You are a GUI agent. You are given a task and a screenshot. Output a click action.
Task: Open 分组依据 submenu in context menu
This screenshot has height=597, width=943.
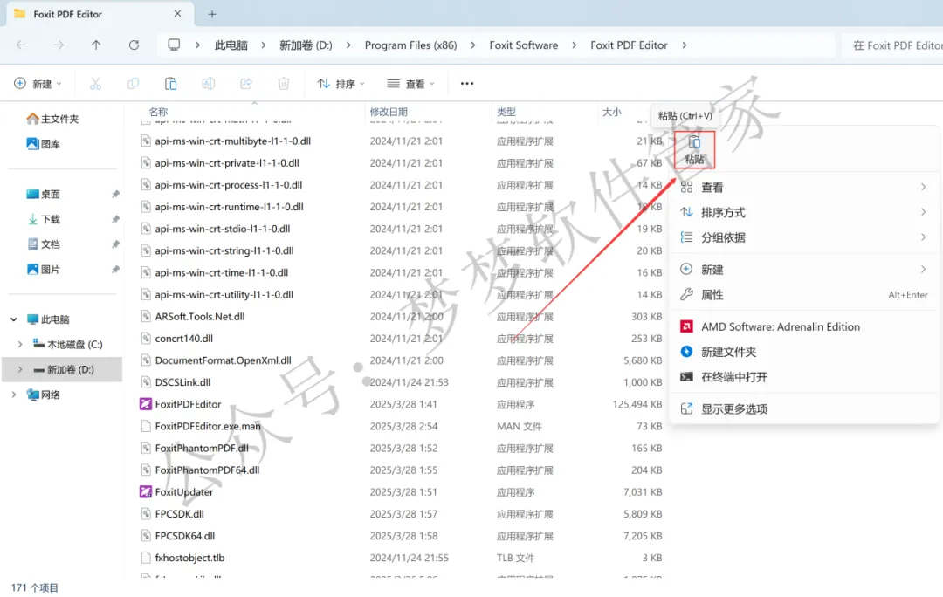coord(804,238)
